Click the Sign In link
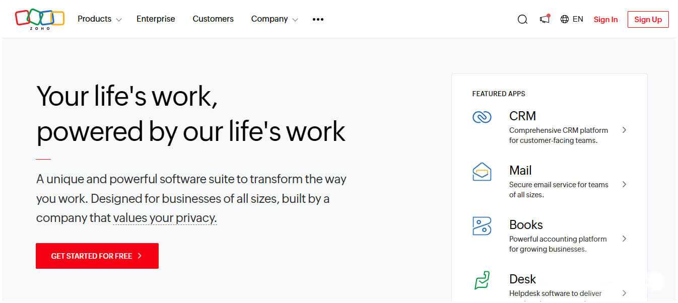 (605, 19)
